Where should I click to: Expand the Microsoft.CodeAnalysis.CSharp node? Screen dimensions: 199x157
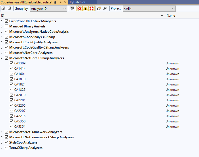pyautogui.click(x=2, y=37)
